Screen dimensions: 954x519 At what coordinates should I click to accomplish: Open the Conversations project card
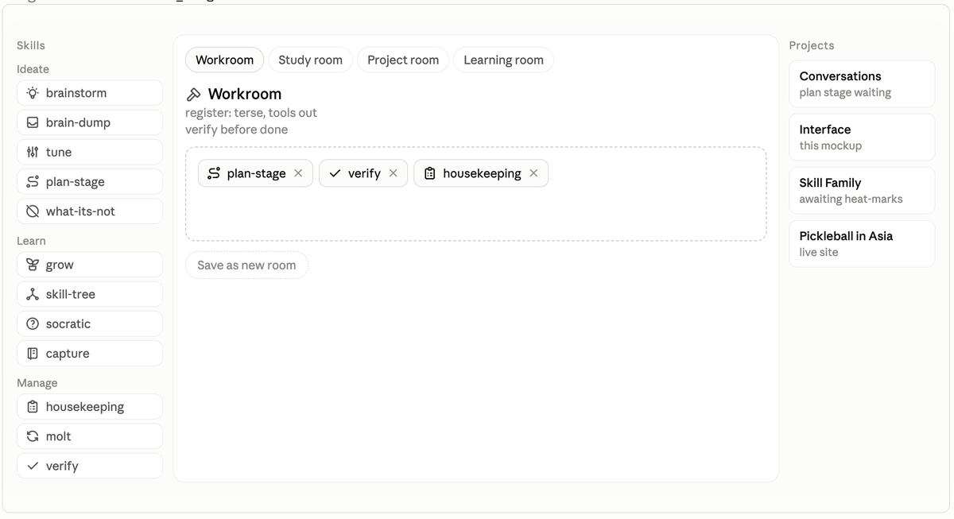(x=862, y=83)
